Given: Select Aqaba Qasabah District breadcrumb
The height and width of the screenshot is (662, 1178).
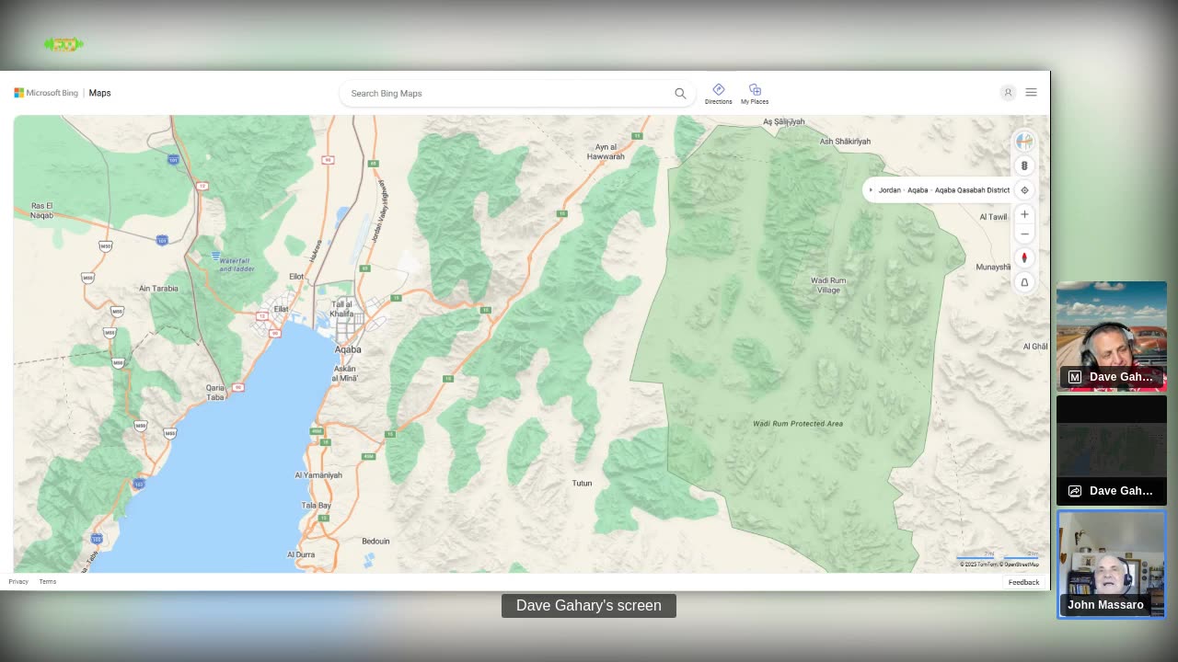Looking at the screenshot, I should [x=972, y=190].
